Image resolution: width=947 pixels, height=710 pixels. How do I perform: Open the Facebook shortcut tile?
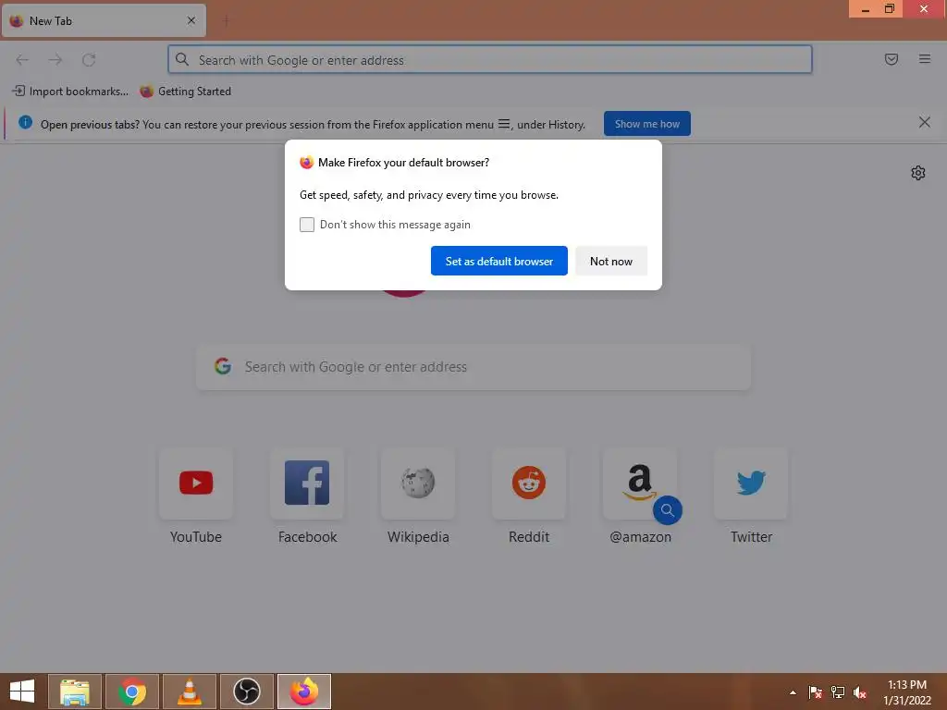click(307, 483)
